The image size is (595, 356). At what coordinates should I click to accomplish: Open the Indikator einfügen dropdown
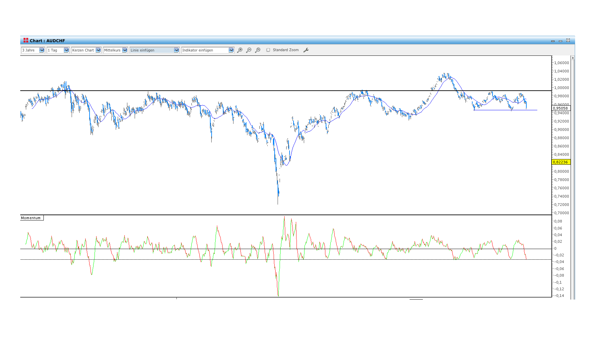(231, 50)
